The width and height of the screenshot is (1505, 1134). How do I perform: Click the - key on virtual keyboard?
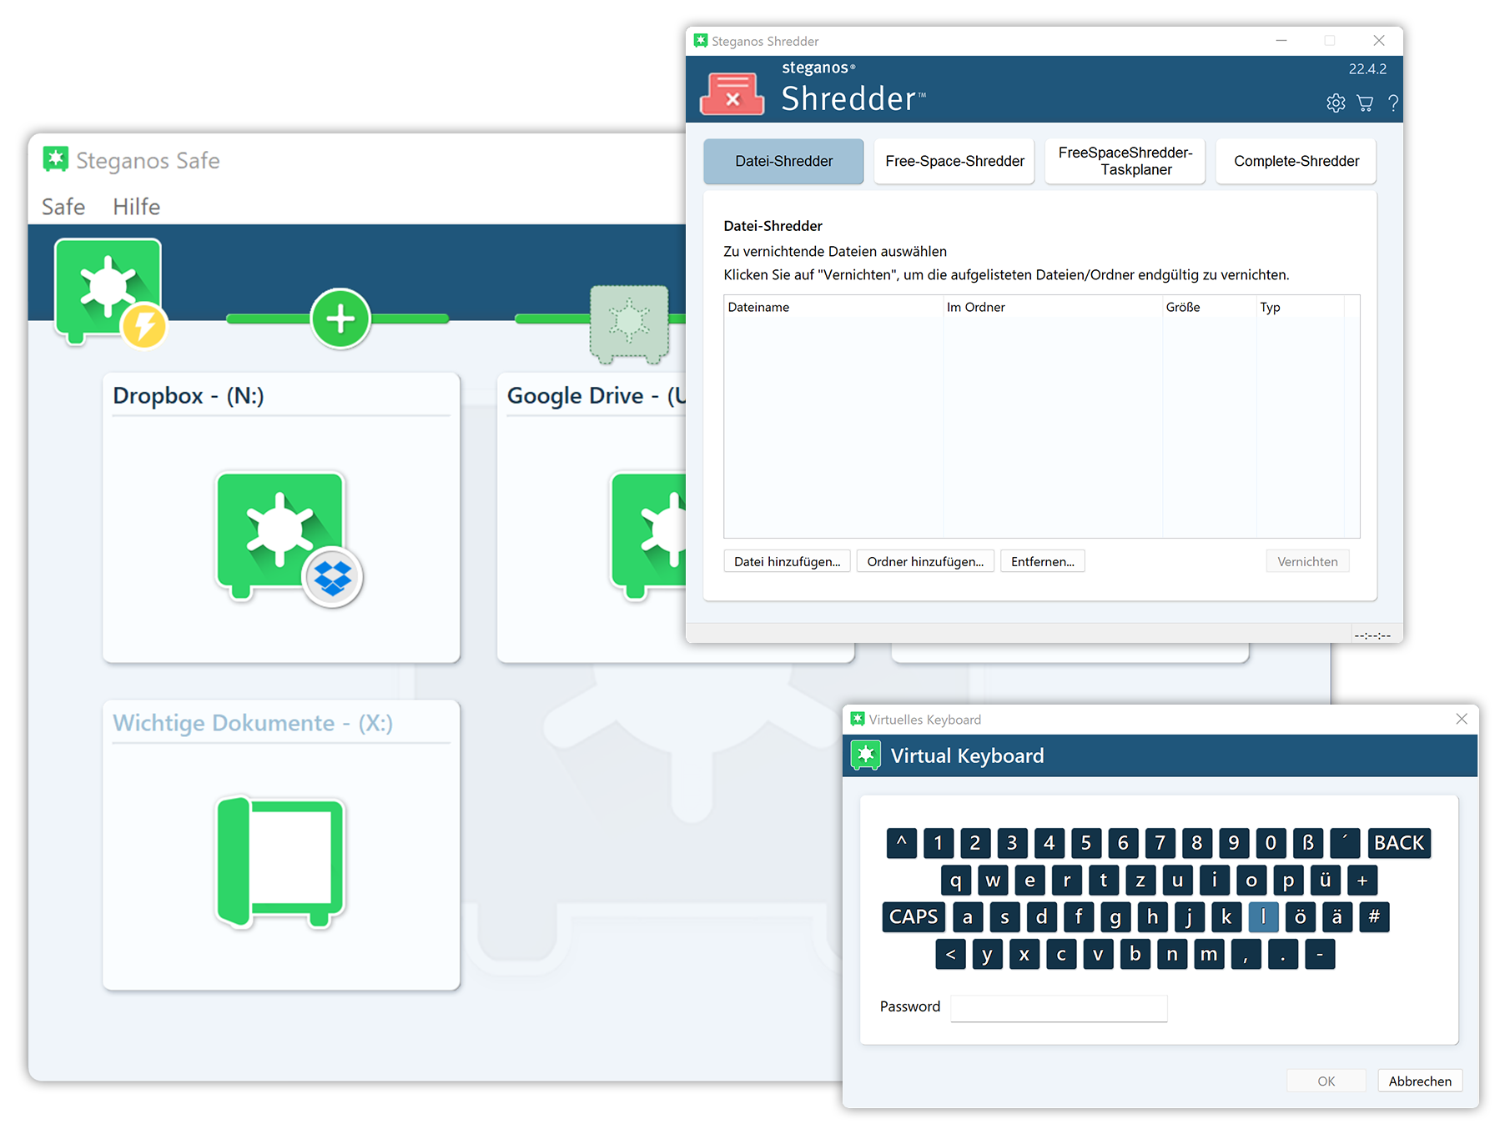point(1320,954)
